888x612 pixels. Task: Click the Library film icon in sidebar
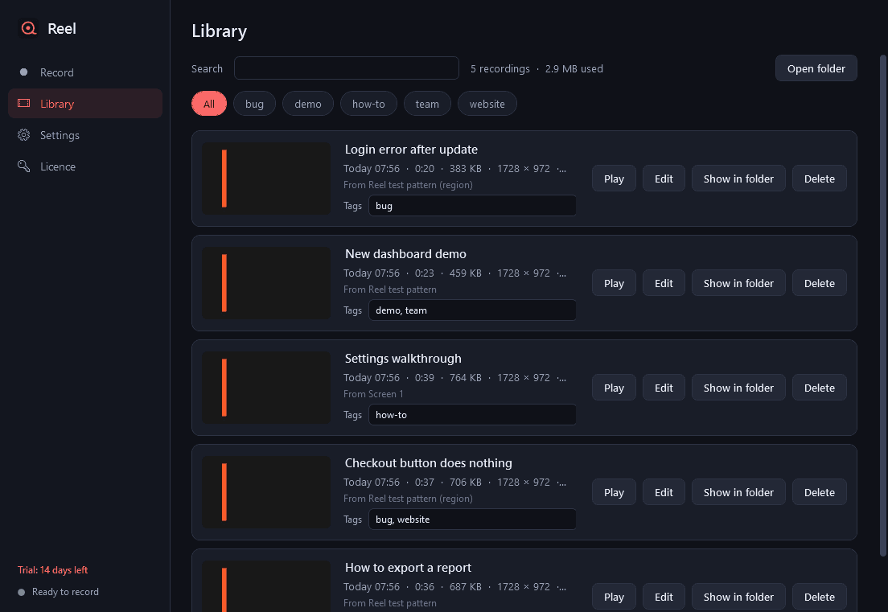point(24,104)
